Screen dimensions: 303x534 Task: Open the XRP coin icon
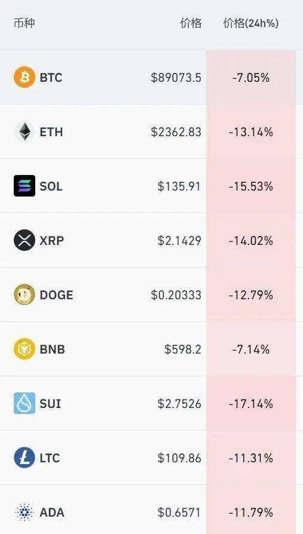point(24,240)
